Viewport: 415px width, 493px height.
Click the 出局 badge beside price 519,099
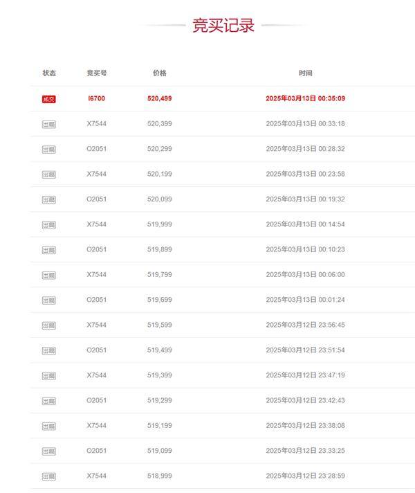48,451
